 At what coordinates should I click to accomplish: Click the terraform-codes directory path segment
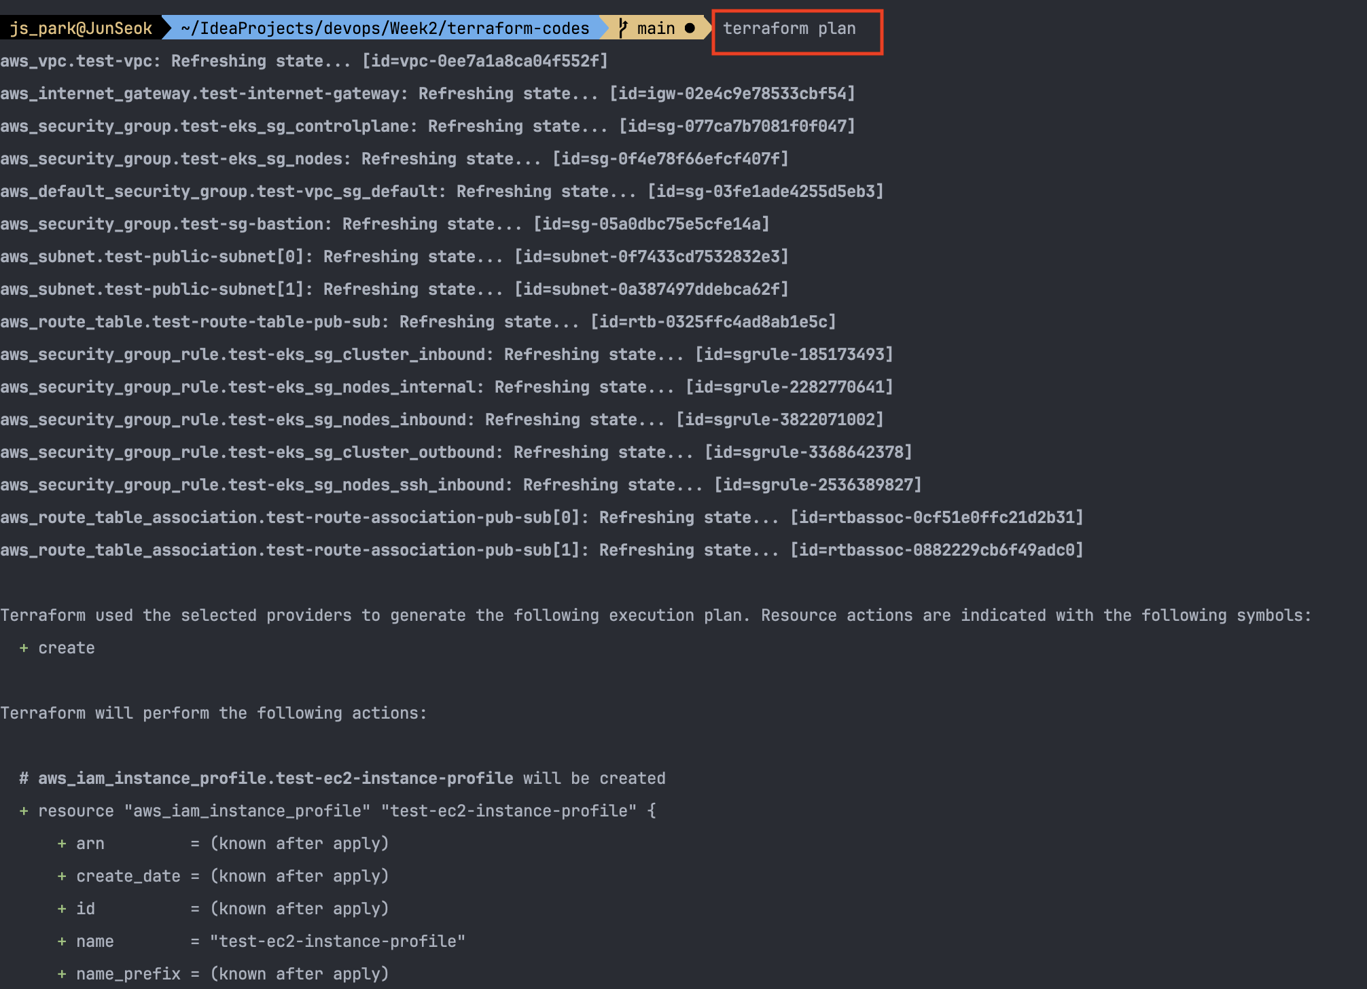pyautogui.click(x=518, y=29)
